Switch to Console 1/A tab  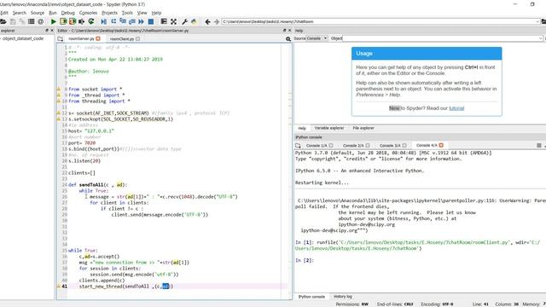[317, 146]
